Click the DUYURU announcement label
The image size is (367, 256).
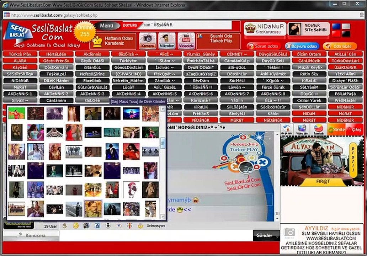tap(130, 25)
